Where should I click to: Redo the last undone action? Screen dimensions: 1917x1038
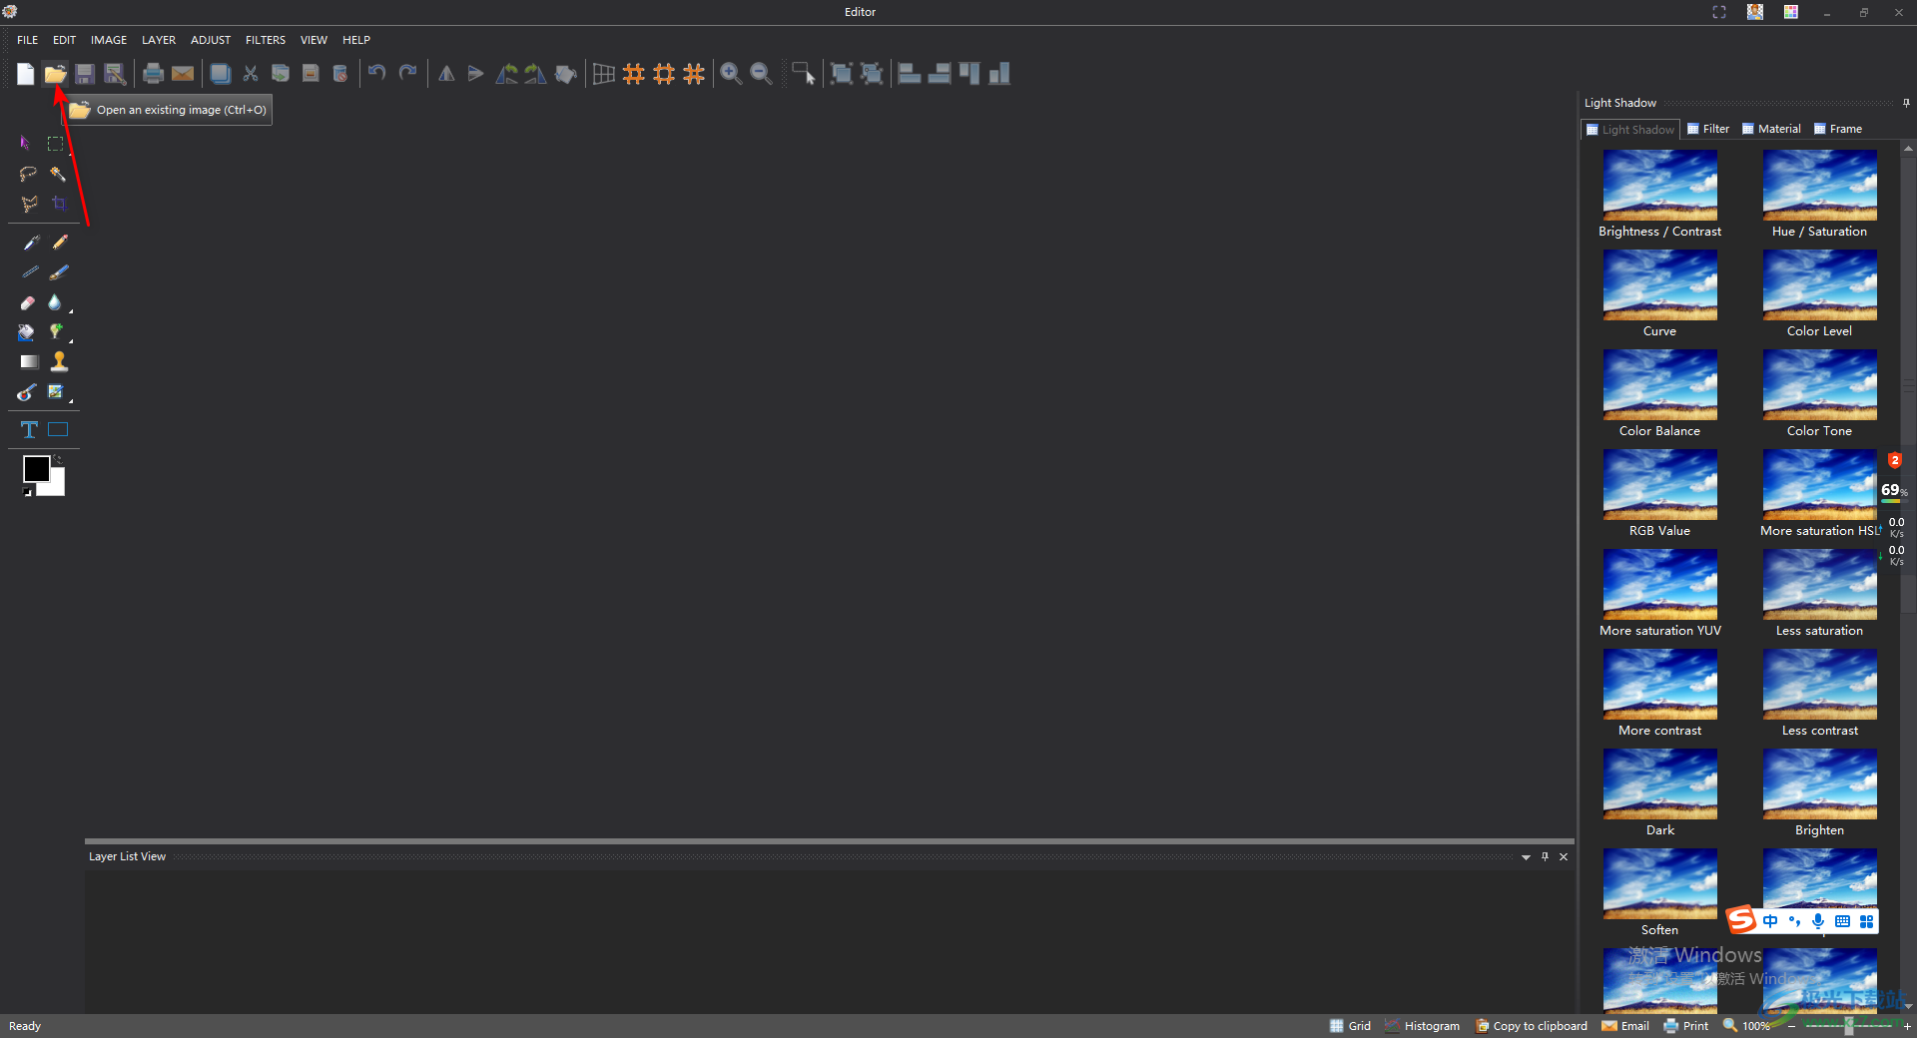tap(407, 73)
